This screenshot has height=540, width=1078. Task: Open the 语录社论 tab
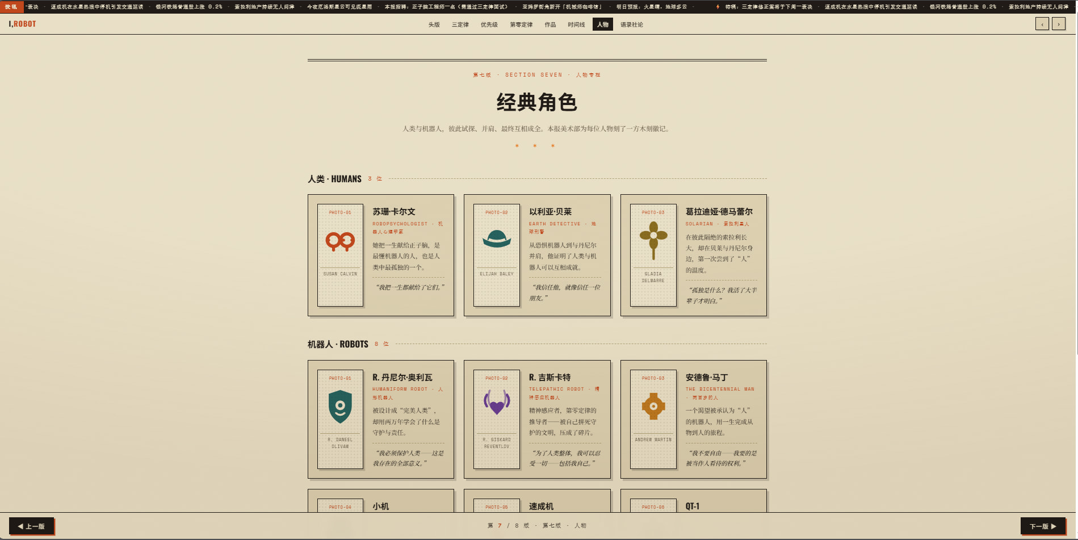pos(632,24)
